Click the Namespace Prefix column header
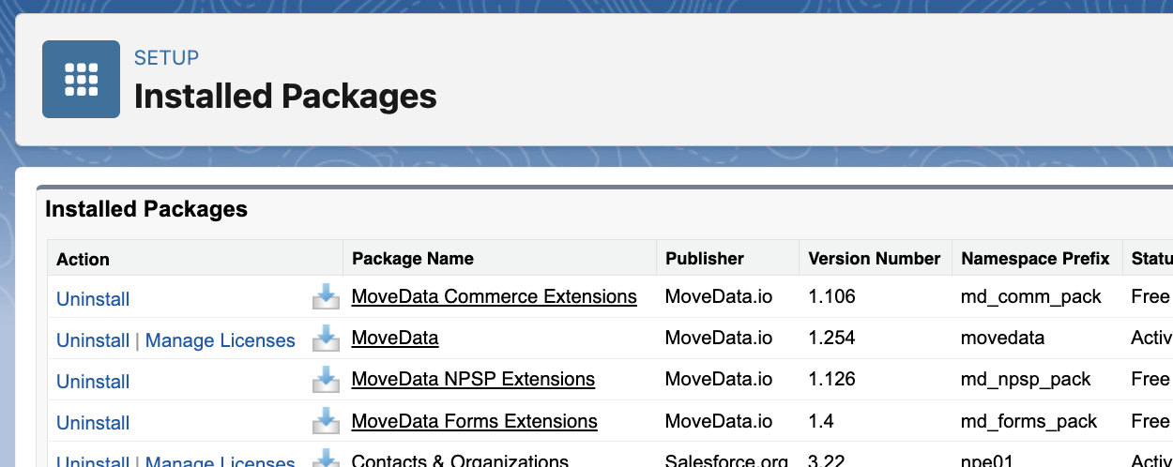 (1035, 259)
